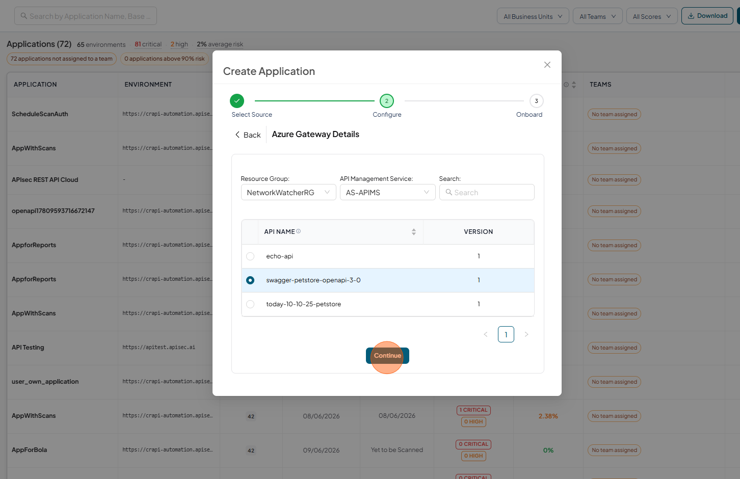Click the ENVIRONMENT column header
This screenshot has height=479, width=740.
[148, 85]
